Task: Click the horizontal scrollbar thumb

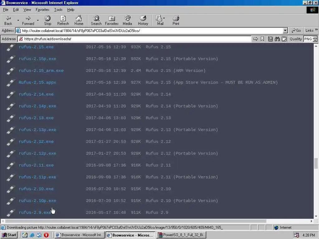Action: (x=136, y=221)
